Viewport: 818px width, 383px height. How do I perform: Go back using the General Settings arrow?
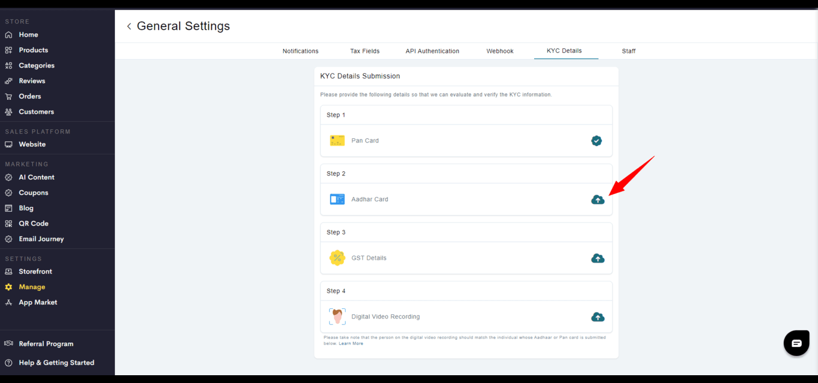click(129, 26)
